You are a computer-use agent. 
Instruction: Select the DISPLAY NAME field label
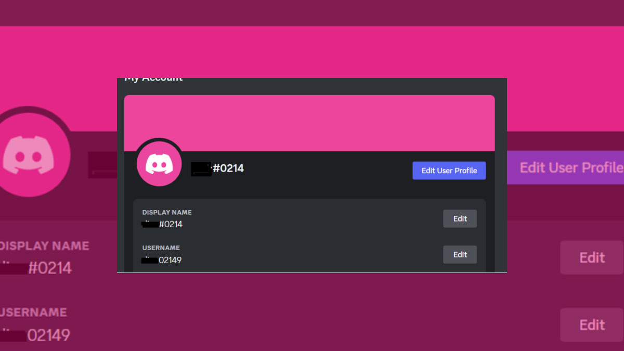pos(166,212)
